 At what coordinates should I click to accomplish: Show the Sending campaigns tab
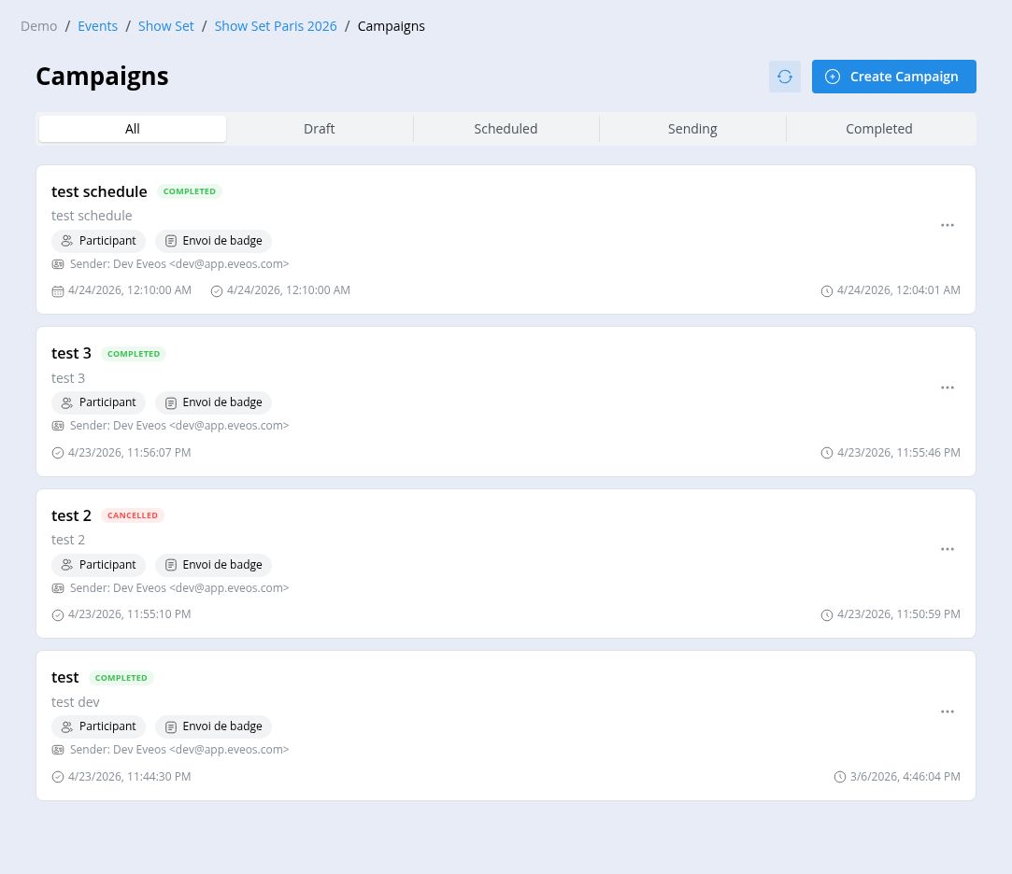pos(691,129)
